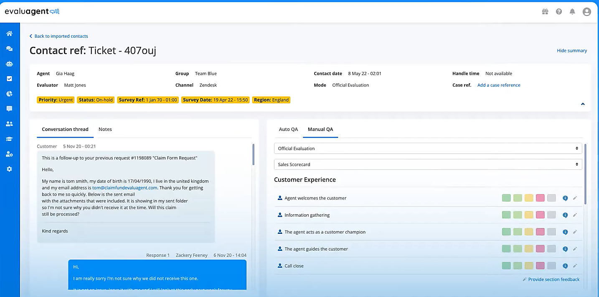Select light green score for Agent welcomes the customer
The width and height of the screenshot is (599, 297).
(518, 198)
